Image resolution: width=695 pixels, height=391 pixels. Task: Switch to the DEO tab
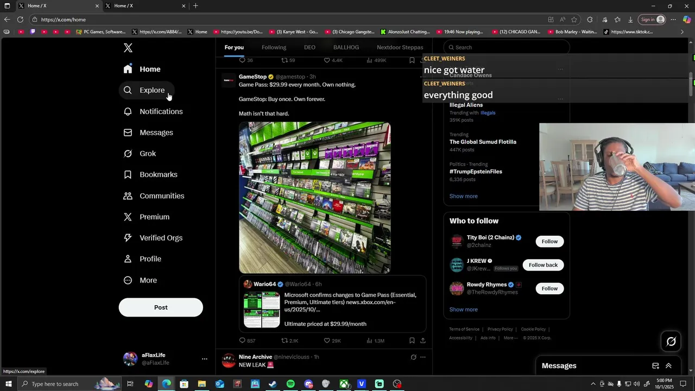tap(309, 47)
